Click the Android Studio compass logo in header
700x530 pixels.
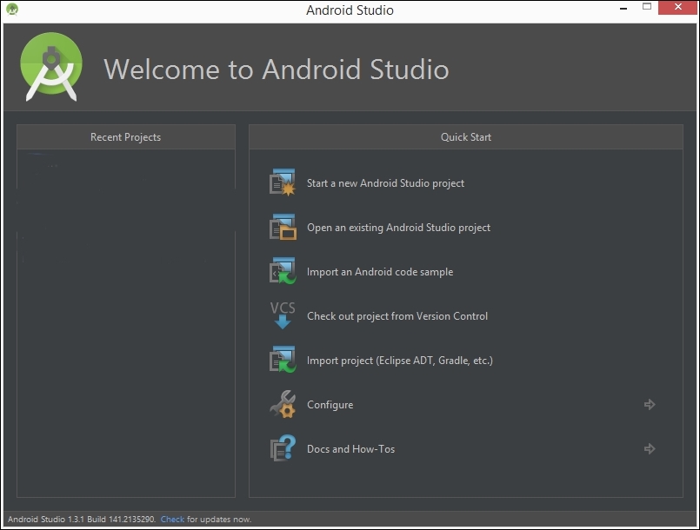[x=51, y=67]
